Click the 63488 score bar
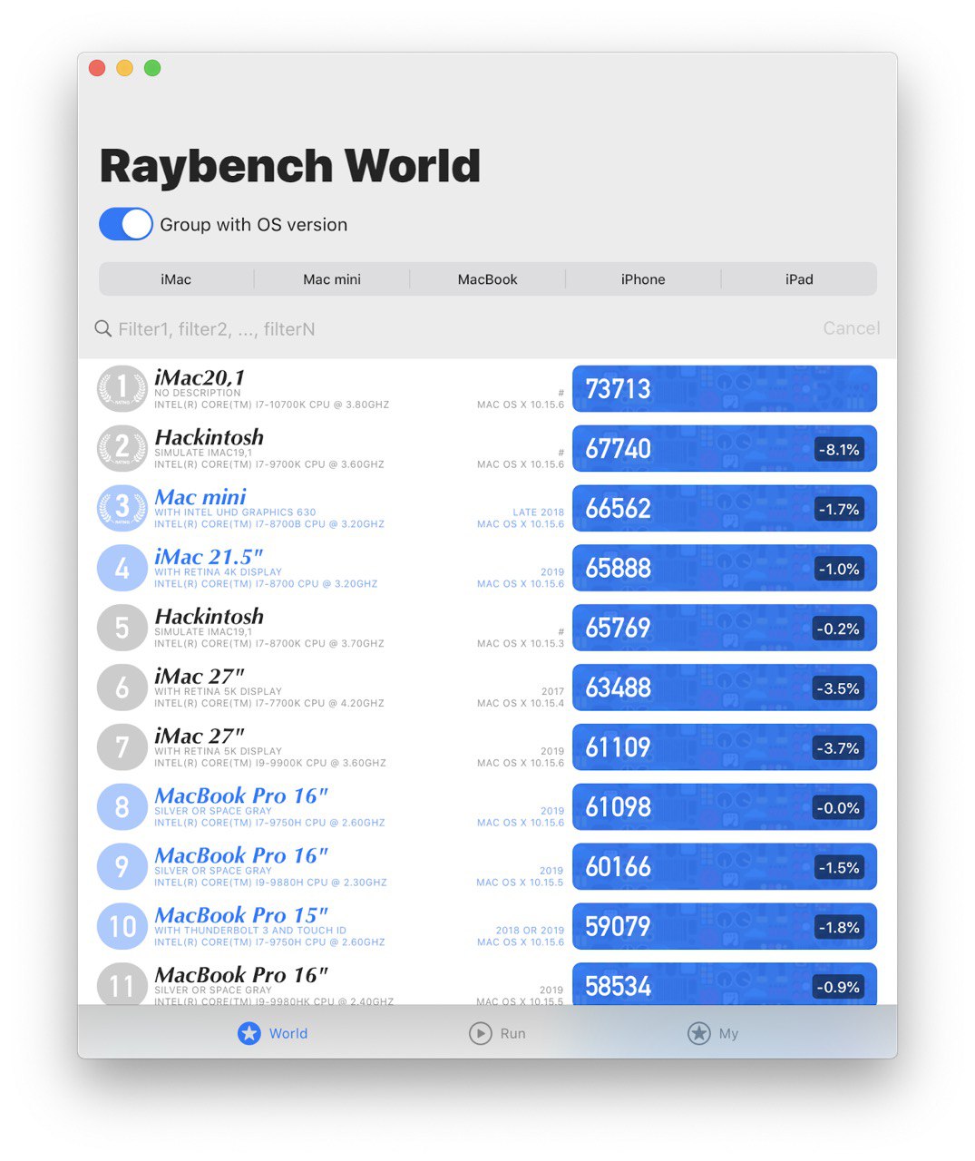 click(725, 688)
